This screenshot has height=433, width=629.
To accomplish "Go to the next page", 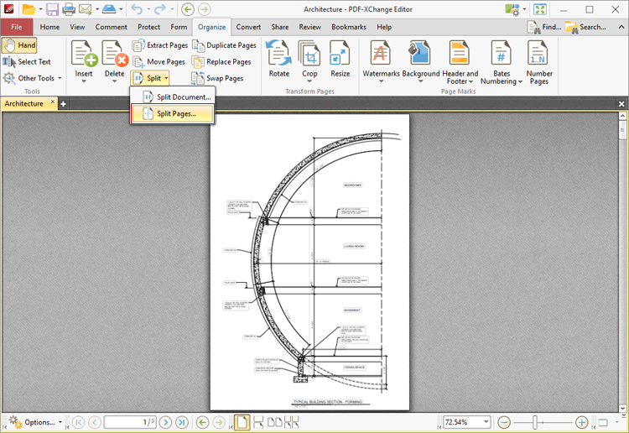I will 165,422.
